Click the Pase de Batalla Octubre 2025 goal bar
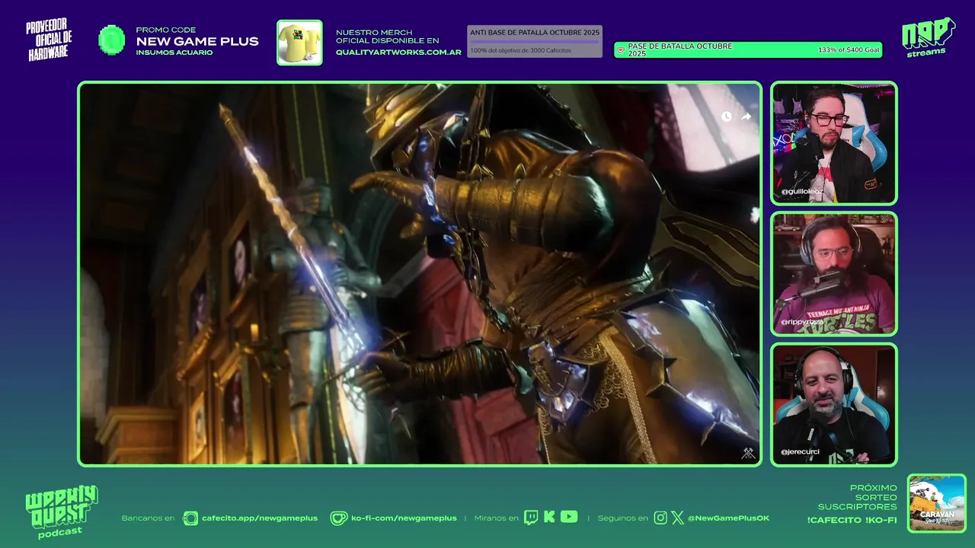Image resolution: width=975 pixels, height=548 pixels. click(749, 50)
